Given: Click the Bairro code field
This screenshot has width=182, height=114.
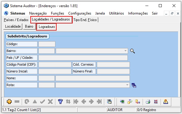Looking at the screenshot, I should (46, 51).
